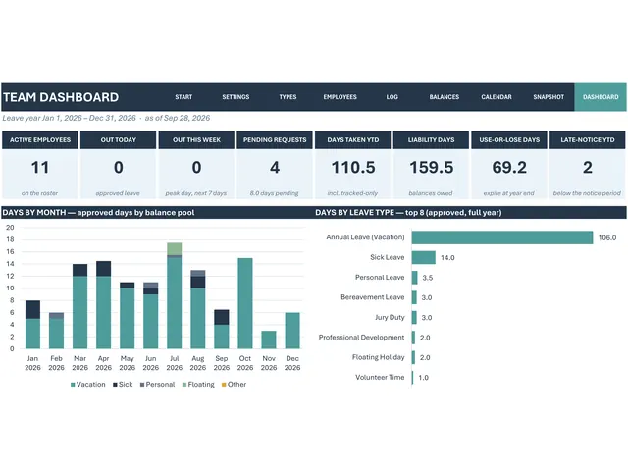The width and height of the screenshot is (628, 471).
Task: Go to the SETTINGS tab
Action: pyautogui.click(x=235, y=97)
